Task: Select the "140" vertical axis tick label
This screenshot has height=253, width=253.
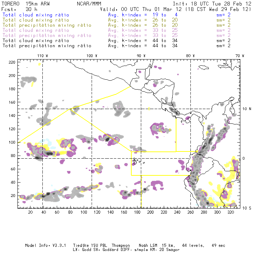Action: point(12,116)
